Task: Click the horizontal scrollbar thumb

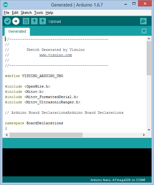Action: click(x=46, y=135)
